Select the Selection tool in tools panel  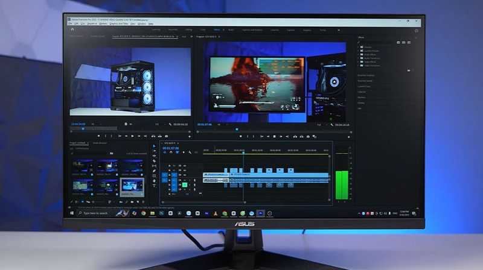pos(155,146)
